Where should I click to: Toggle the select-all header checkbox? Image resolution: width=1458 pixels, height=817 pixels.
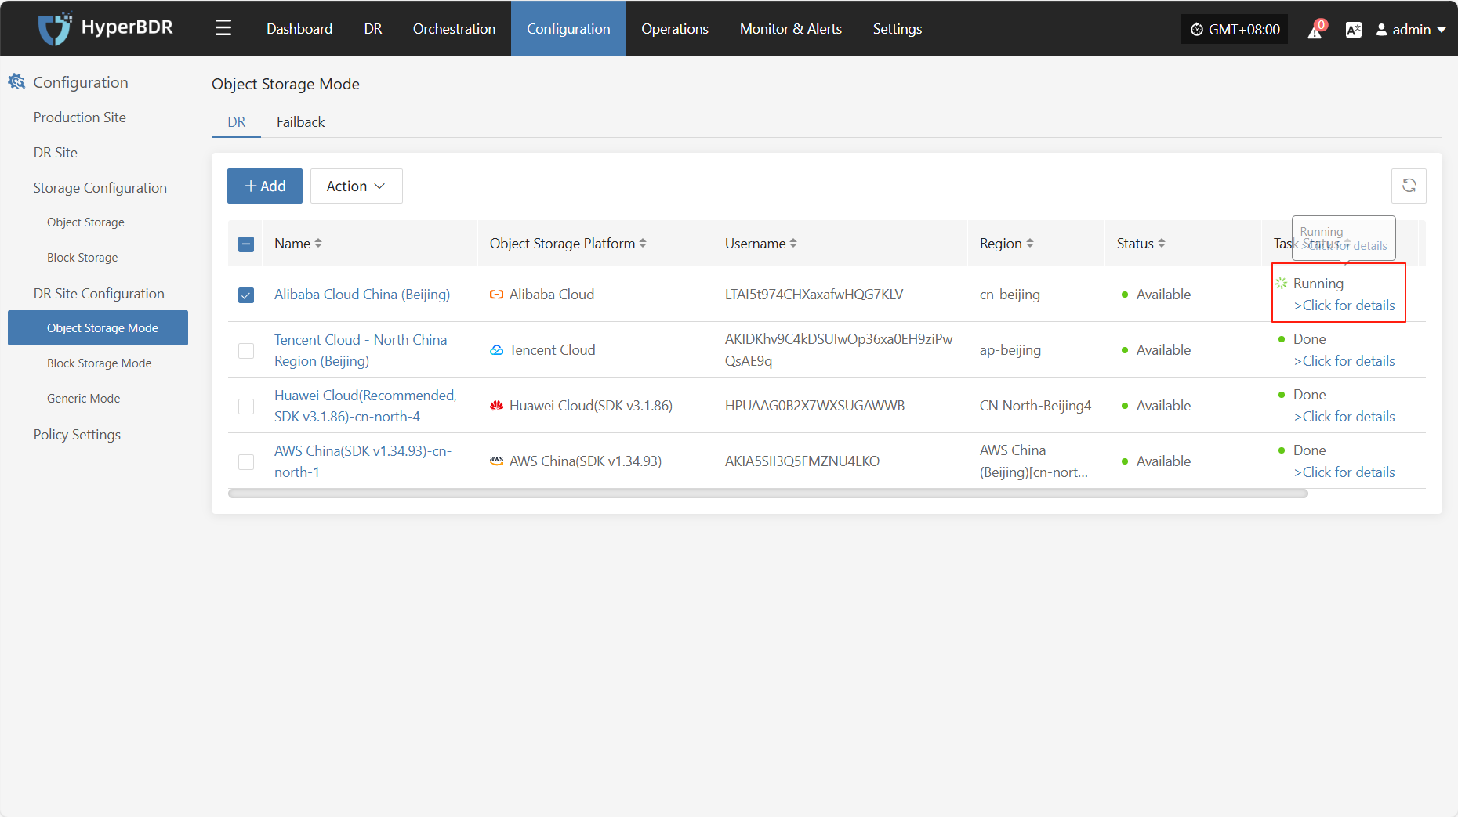[246, 244]
